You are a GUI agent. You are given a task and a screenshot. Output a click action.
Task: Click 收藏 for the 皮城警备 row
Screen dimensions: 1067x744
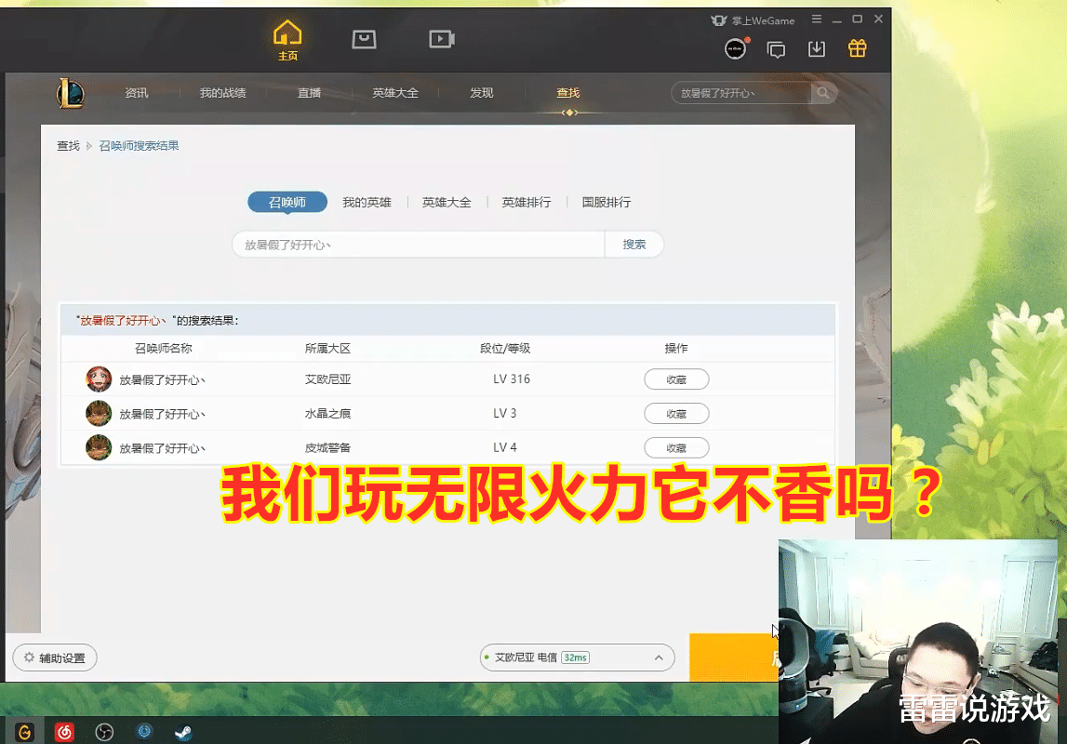pos(676,448)
